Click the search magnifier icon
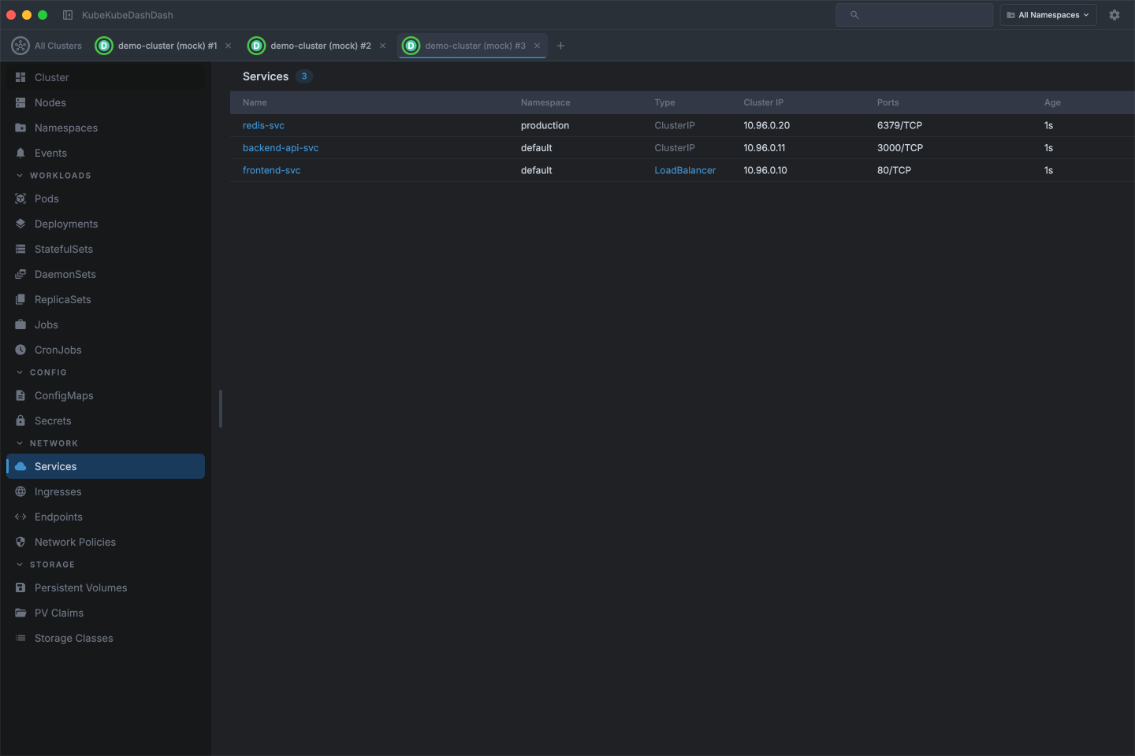Screen dimensions: 1135x756 [x=854, y=15]
